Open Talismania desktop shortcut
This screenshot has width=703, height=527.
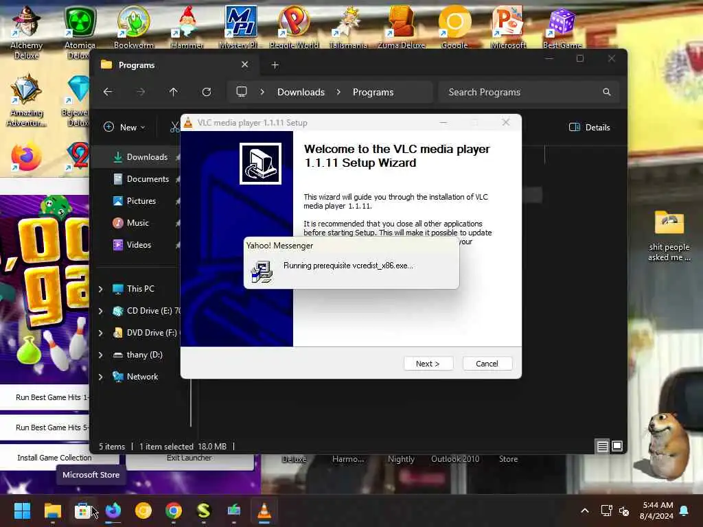point(348,27)
